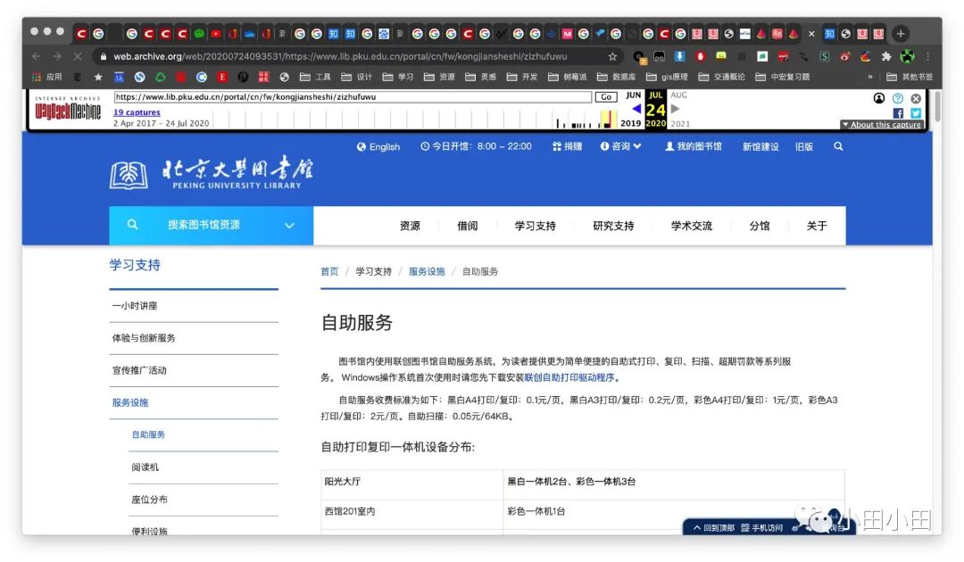Select JUN in the Wayback calendar

pos(633,95)
